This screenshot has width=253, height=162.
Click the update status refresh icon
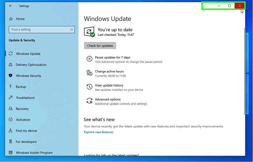(89, 32)
